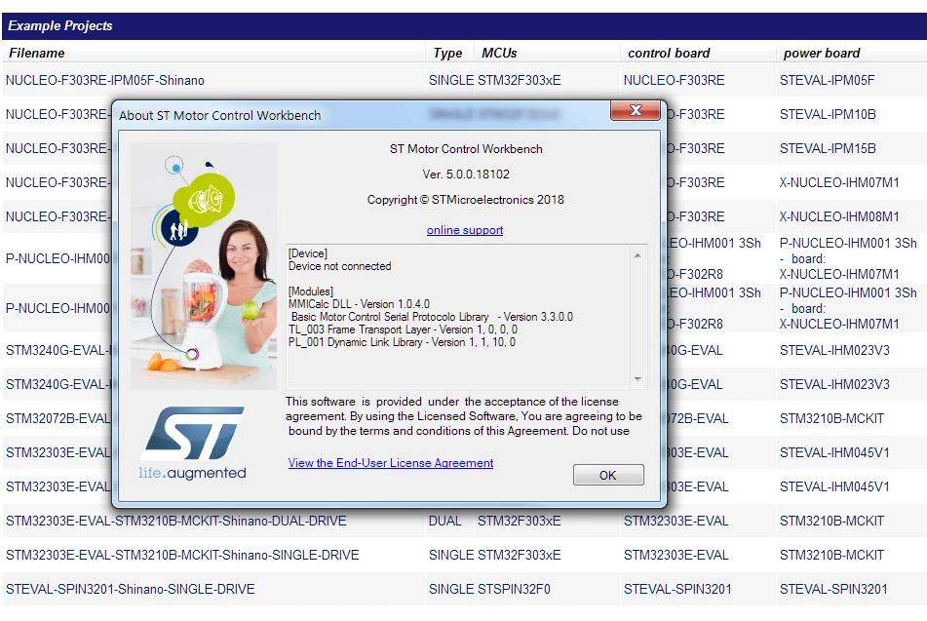Open STM32303E-EVAL-STM3210B-MCKIT-Shinano-SINGLE-DRIVE project

click(182, 556)
